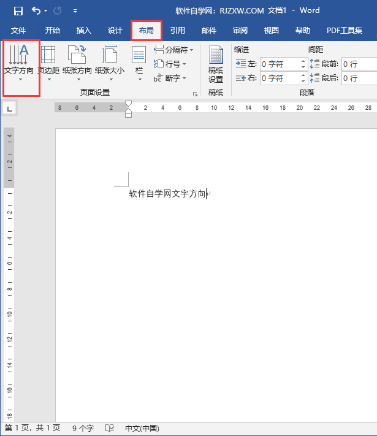Open the Undo history dropdown arrow

(45, 11)
